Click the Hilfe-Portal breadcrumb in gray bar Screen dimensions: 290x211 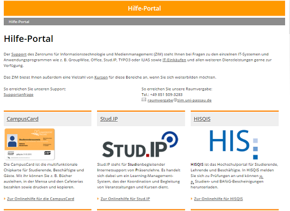(x=19, y=22)
